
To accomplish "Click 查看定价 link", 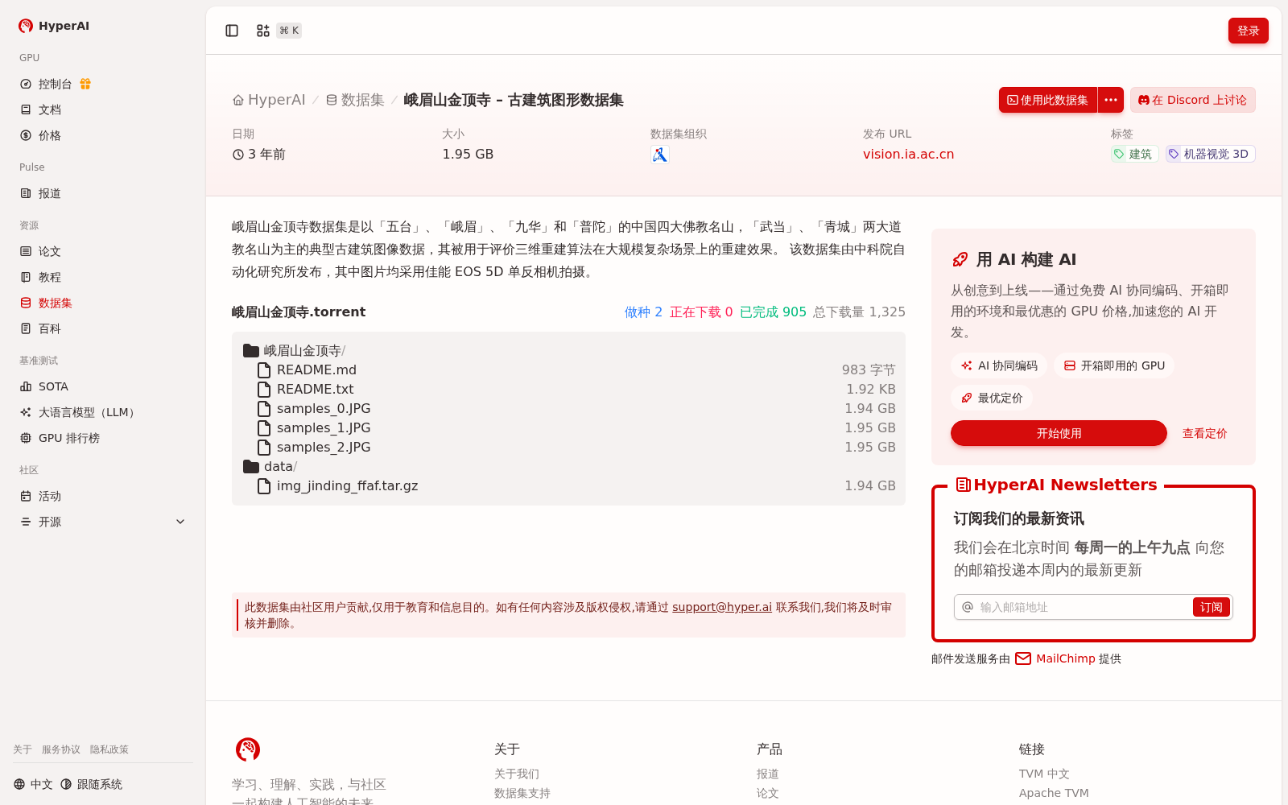I will (1204, 433).
